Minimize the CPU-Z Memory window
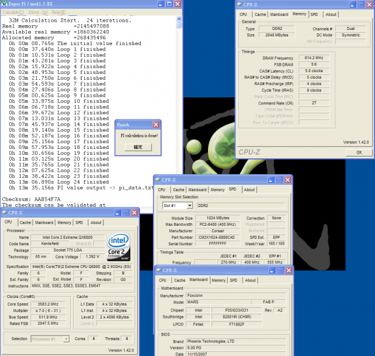The height and width of the screenshot is (356, 375). [x=353, y=4]
